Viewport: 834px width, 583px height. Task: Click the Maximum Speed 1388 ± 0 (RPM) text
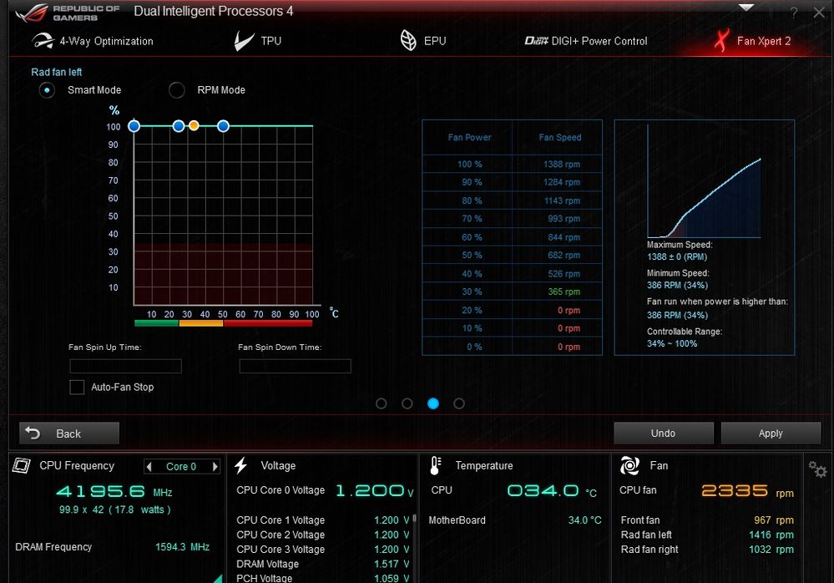[680, 251]
